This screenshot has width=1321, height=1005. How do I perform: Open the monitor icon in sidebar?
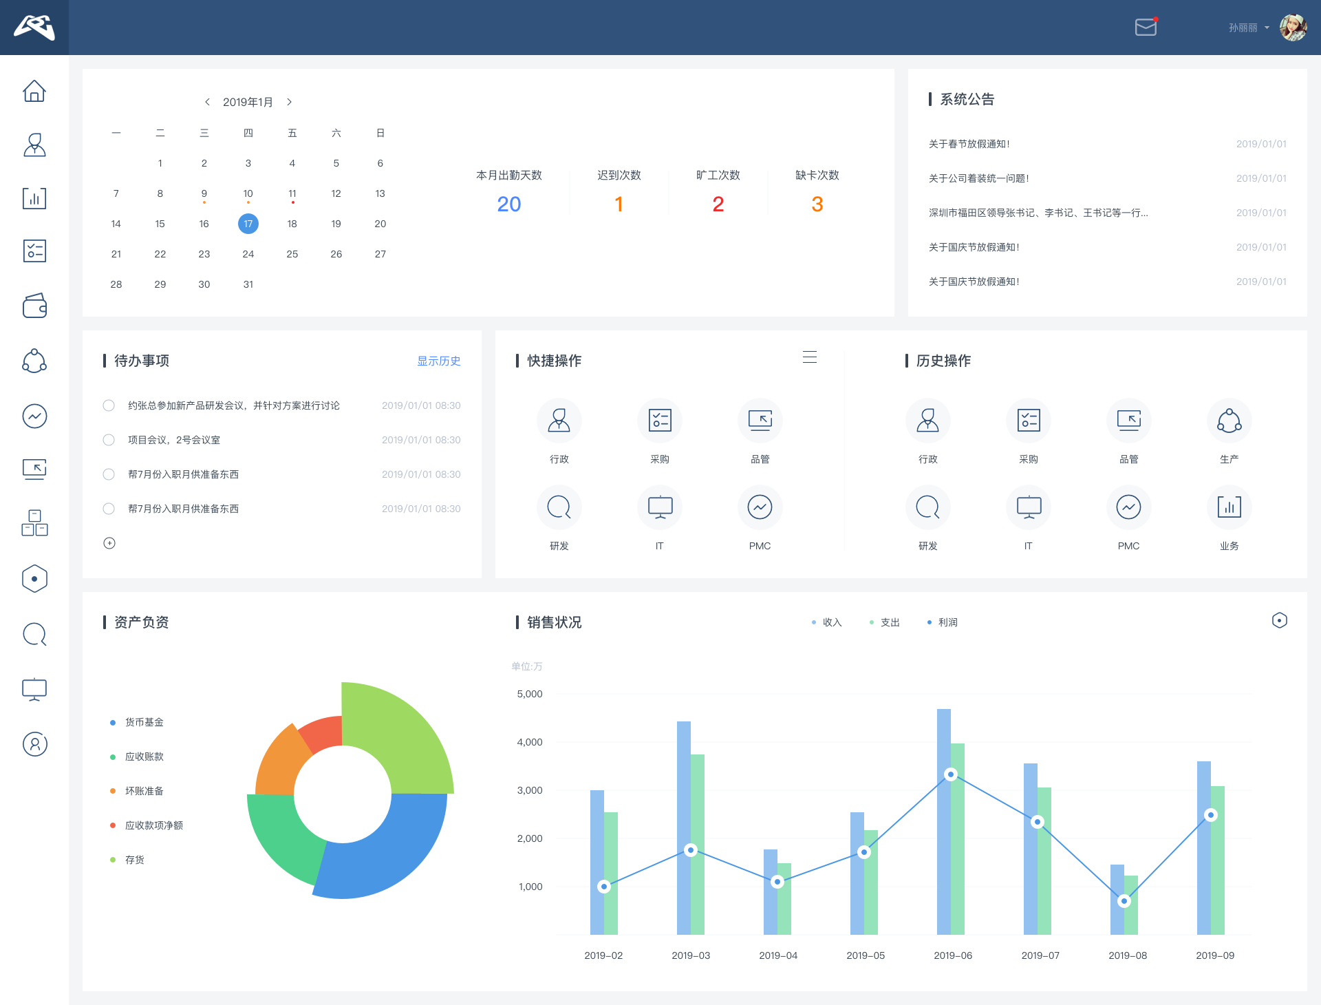(34, 689)
